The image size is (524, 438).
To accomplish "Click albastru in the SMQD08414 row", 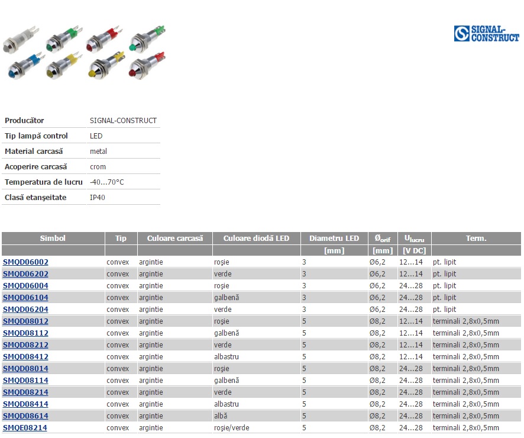I will pyautogui.click(x=227, y=404).
